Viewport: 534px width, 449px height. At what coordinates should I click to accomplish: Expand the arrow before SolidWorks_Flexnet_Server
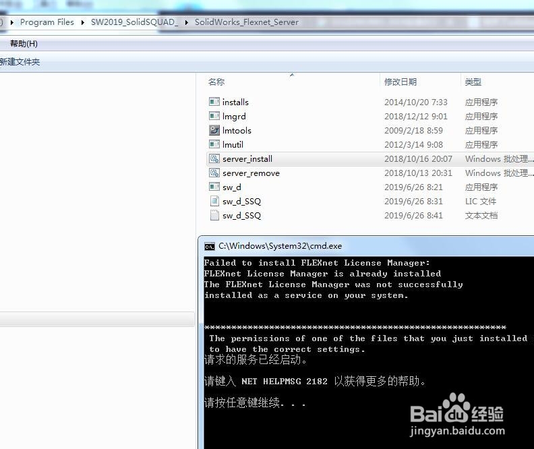tap(187, 22)
